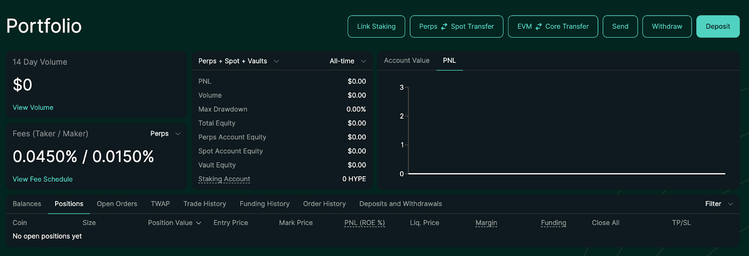Switch to the Open Orders tab
Image resolution: width=749 pixels, height=256 pixels.
tap(117, 204)
